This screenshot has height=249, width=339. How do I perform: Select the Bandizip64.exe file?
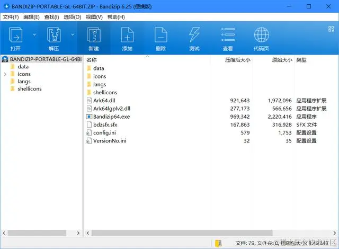[x=111, y=117]
